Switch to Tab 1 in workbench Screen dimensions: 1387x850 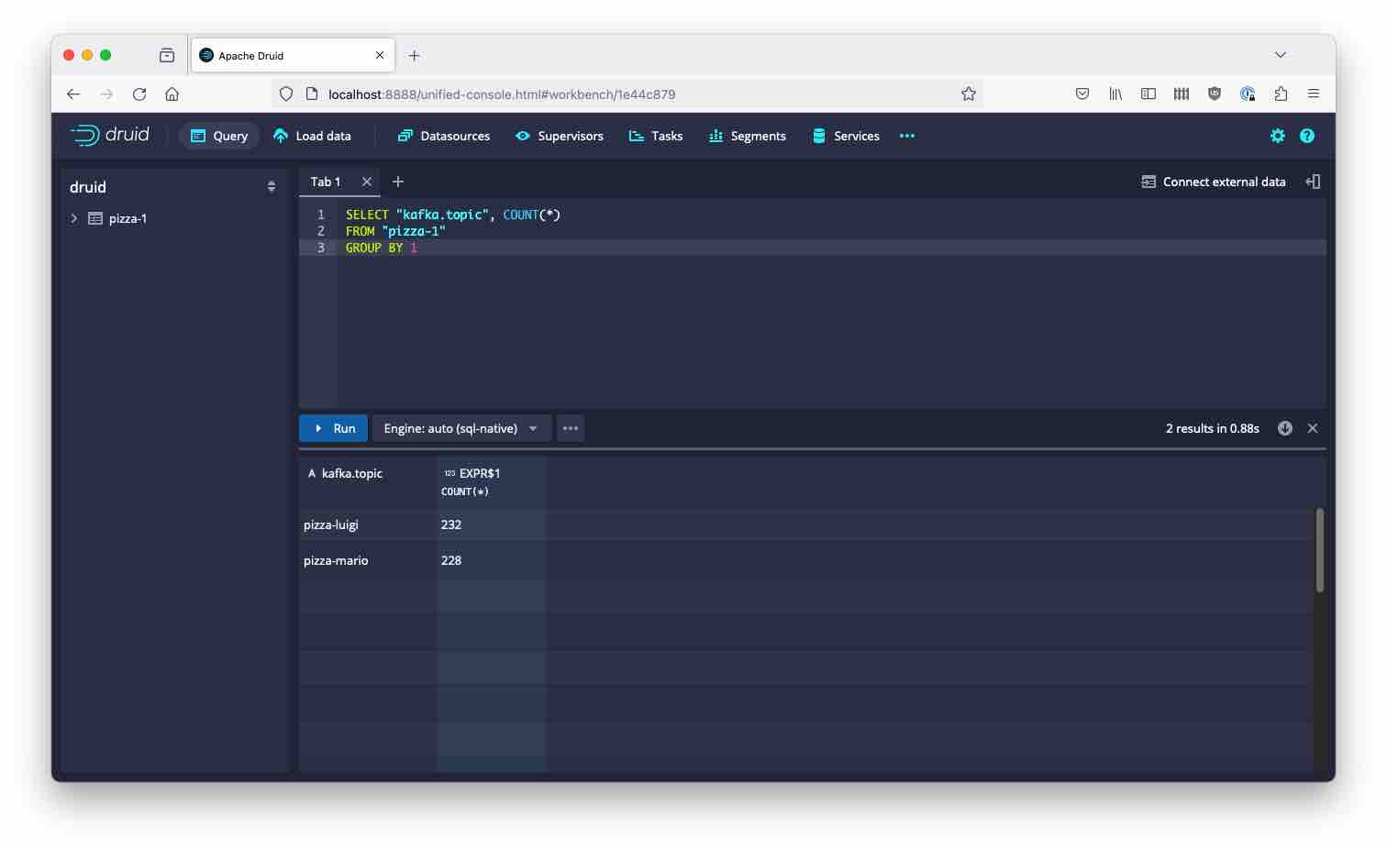click(326, 182)
